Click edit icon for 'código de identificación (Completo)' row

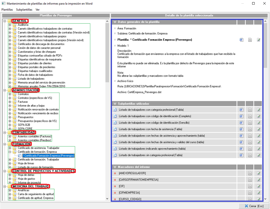[258, 116]
